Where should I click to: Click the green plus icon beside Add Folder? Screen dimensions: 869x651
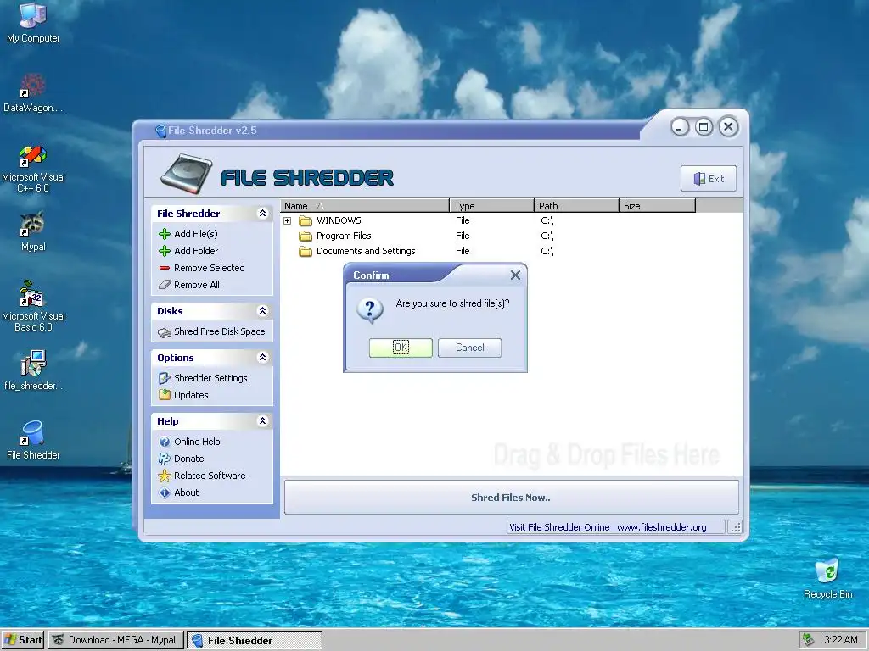[164, 251]
